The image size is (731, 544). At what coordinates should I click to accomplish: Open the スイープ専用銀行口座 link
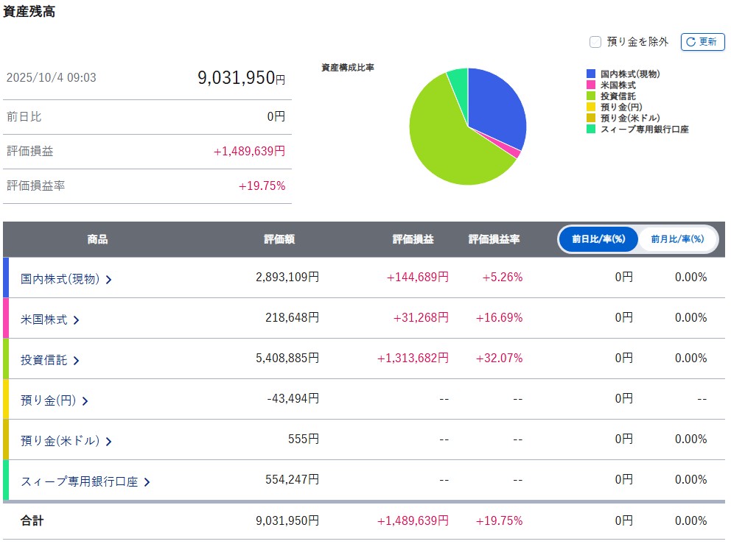point(79,482)
